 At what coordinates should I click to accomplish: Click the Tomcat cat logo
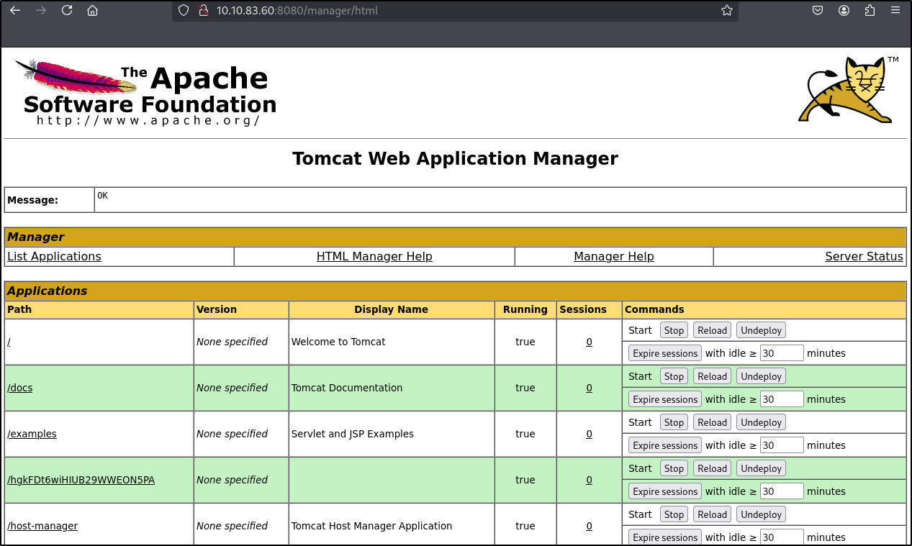pyautogui.click(x=847, y=90)
